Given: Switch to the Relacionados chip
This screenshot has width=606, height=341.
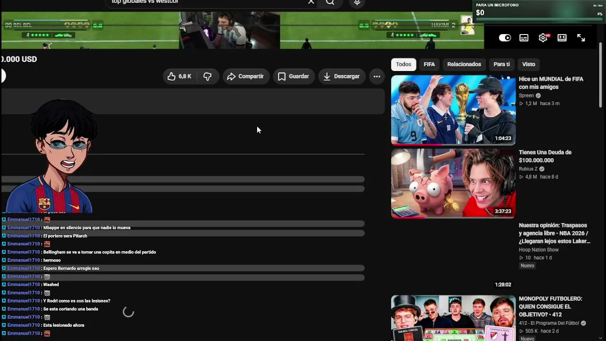Looking at the screenshot, I should click(x=464, y=64).
